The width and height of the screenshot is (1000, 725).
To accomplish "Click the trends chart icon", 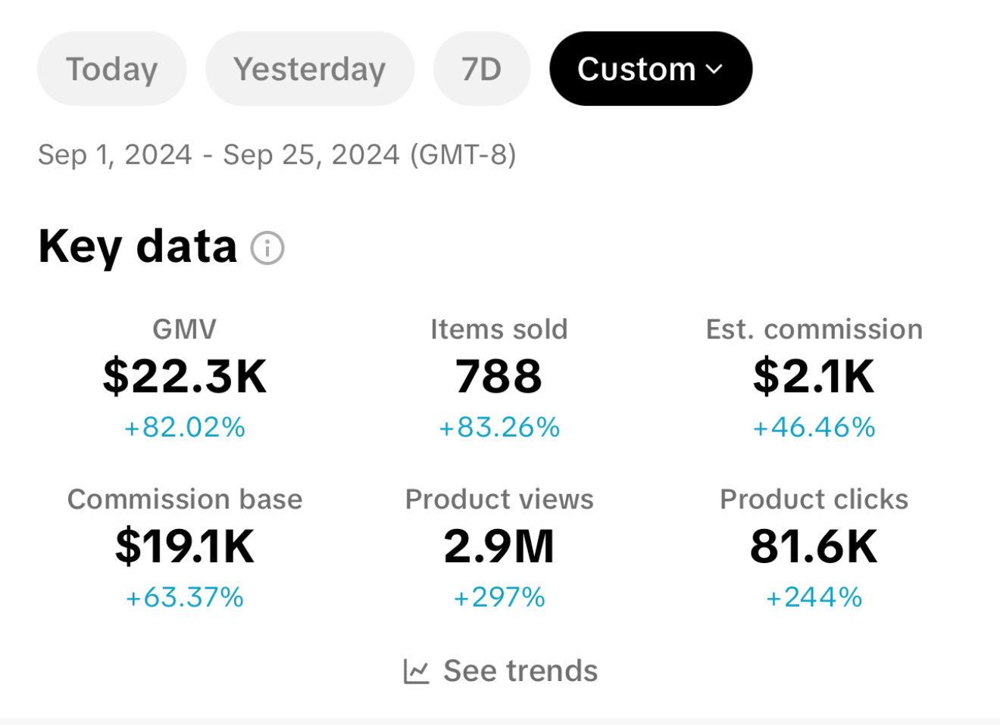I will [416, 671].
